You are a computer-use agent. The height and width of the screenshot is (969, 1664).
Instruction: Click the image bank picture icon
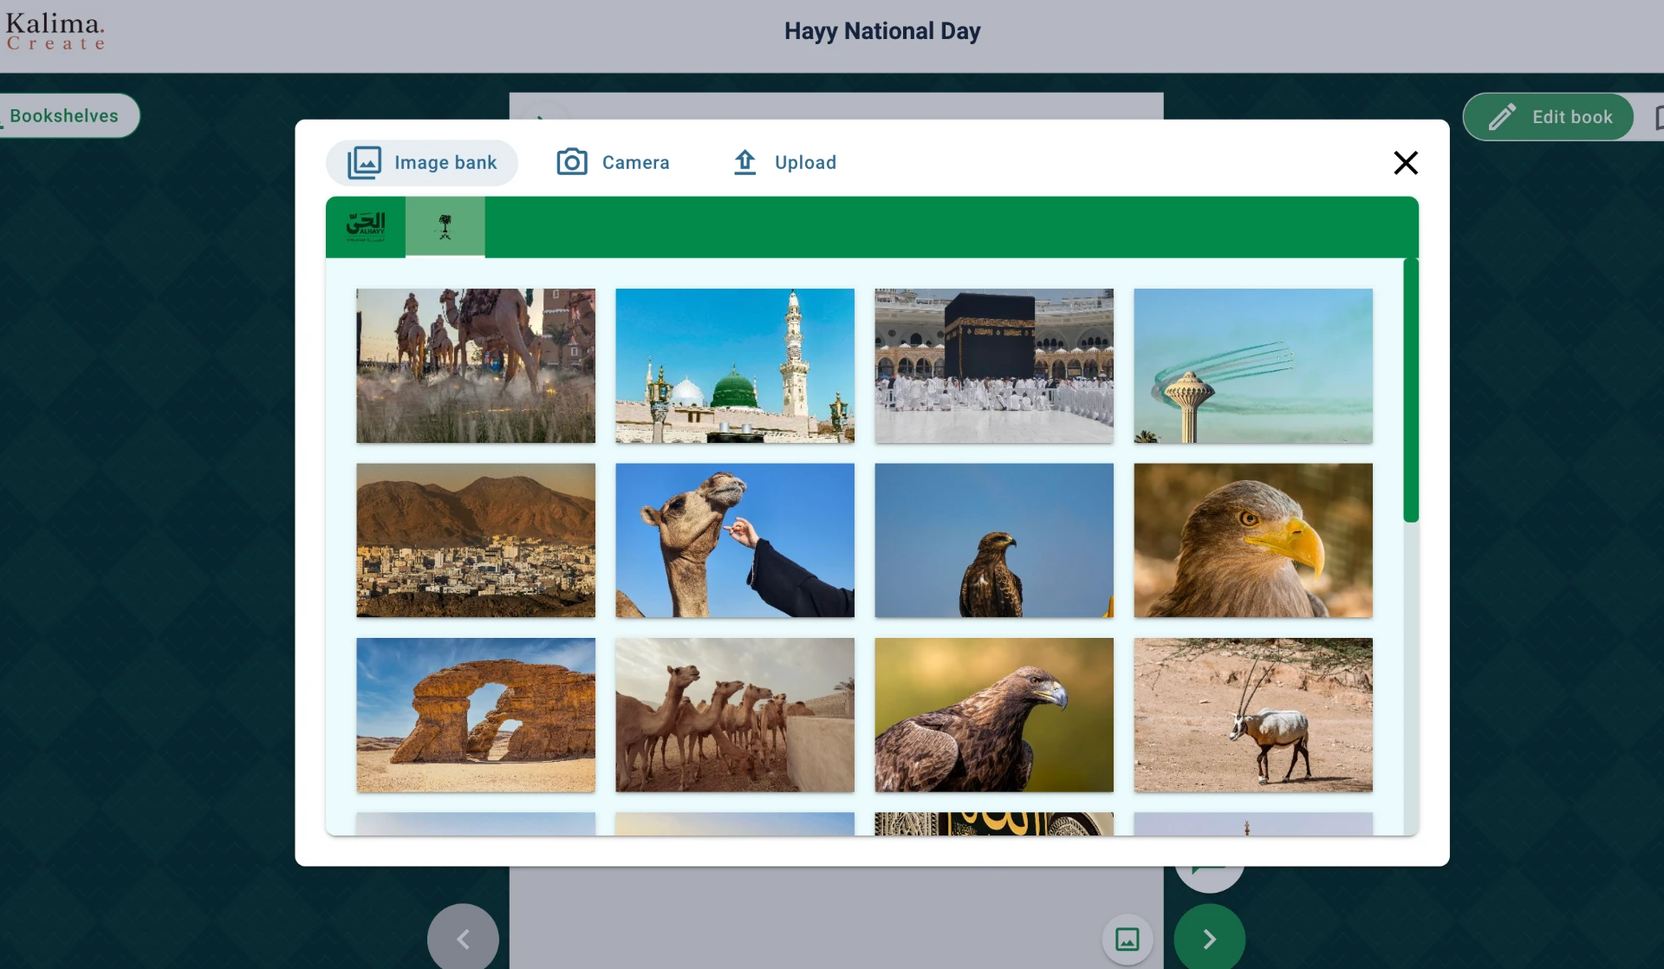pos(364,163)
